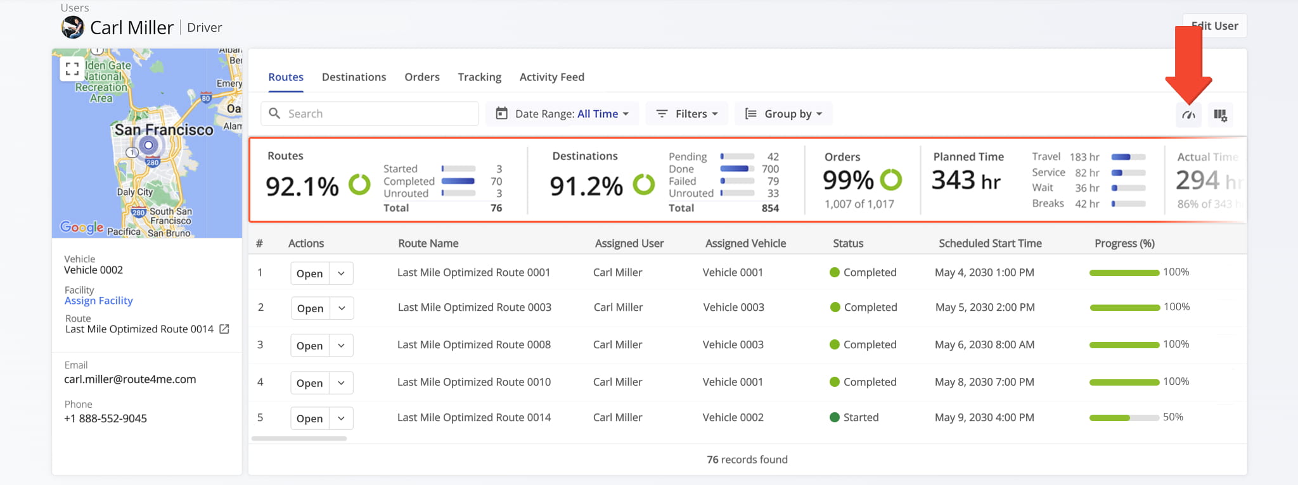This screenshot has width=1298, height=485.
Task: Expand actions arrow for Route 0014 row
Action: (341, 419)
